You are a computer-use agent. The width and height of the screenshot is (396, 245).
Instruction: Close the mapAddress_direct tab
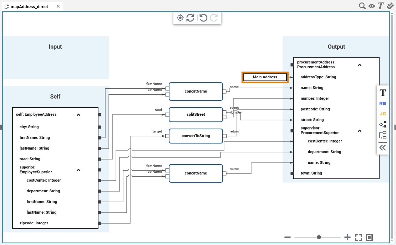[58, 6]
